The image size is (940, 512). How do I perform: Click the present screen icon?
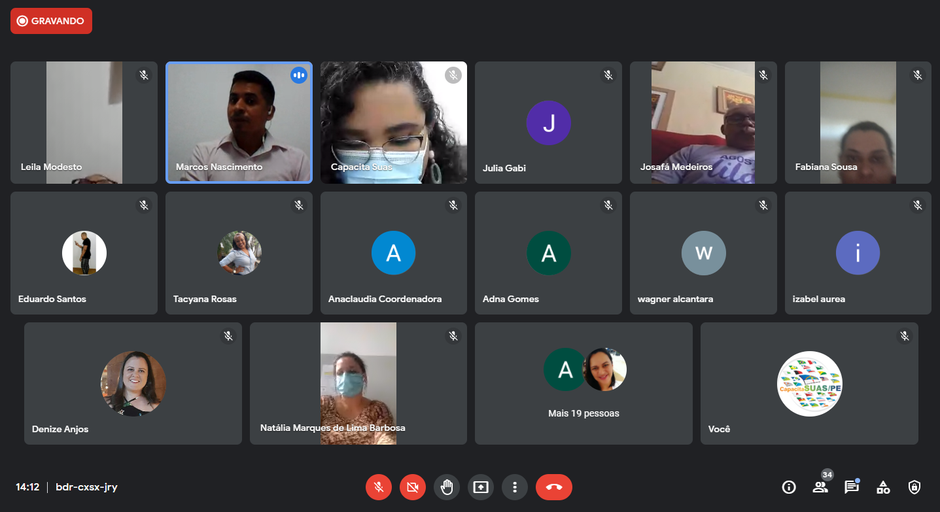[481, 487]
